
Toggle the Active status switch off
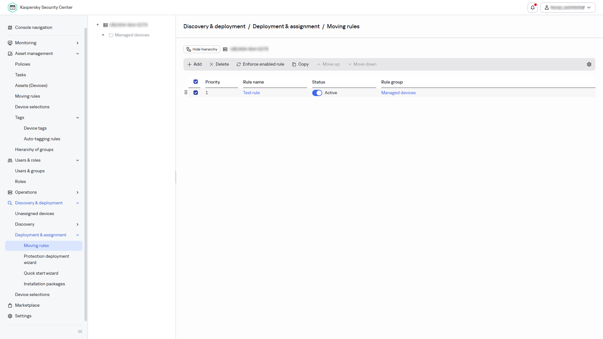tap(317, 93)
